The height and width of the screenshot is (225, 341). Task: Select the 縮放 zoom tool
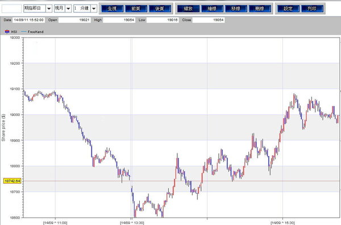click(x=188, y=9)
